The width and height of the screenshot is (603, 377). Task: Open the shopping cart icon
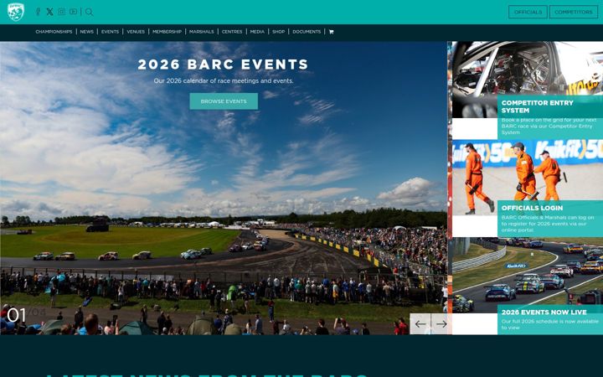(x=331, y=32)
